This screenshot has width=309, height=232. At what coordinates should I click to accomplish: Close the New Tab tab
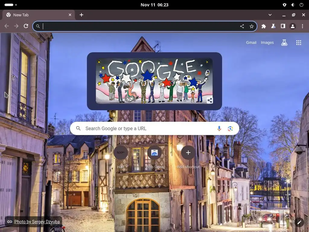pos(70,15)
